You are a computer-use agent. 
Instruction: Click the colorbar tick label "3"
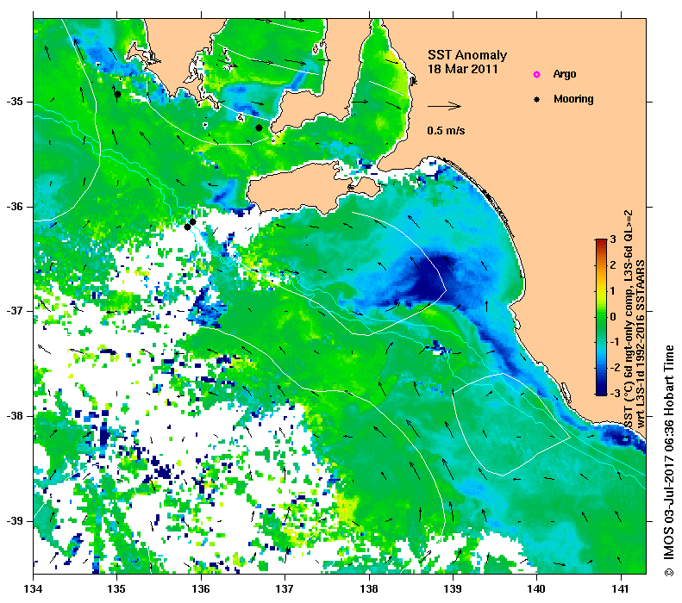point(613,239)
